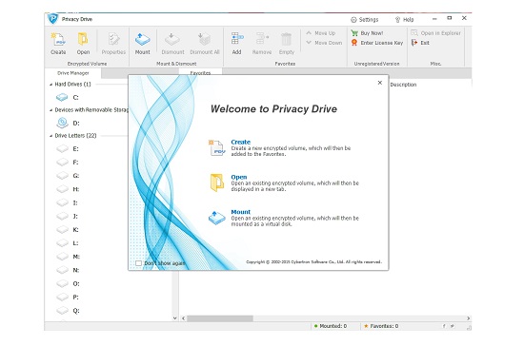Viewport: 524px width, 346px height.
Task: Click the Properties ribbon icon
Action: coord(113,39)
